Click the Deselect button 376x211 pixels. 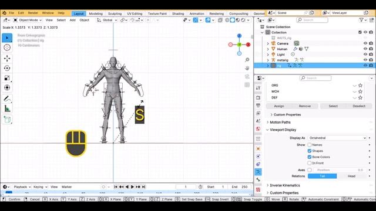click(x=359, y=106)
